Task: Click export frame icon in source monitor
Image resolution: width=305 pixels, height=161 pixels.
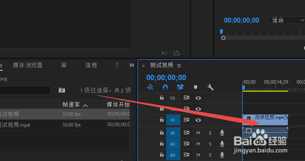Action: [177, 53]
